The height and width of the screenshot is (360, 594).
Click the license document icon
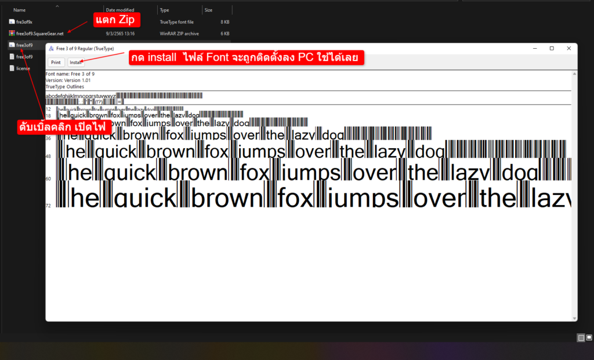click(x=10, y=68)
